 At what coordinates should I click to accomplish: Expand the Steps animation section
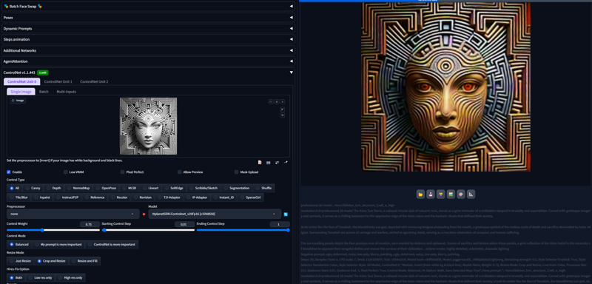[x=148, y=39]
